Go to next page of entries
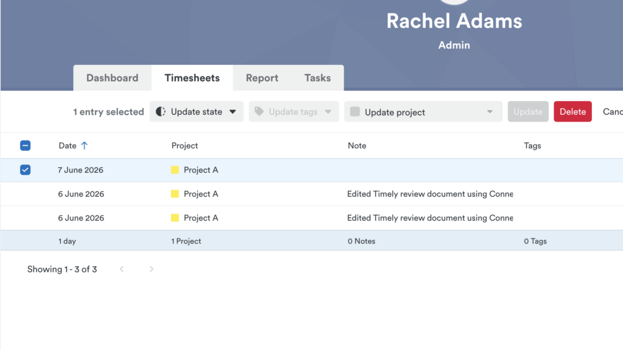 click(x=151, y=269)
